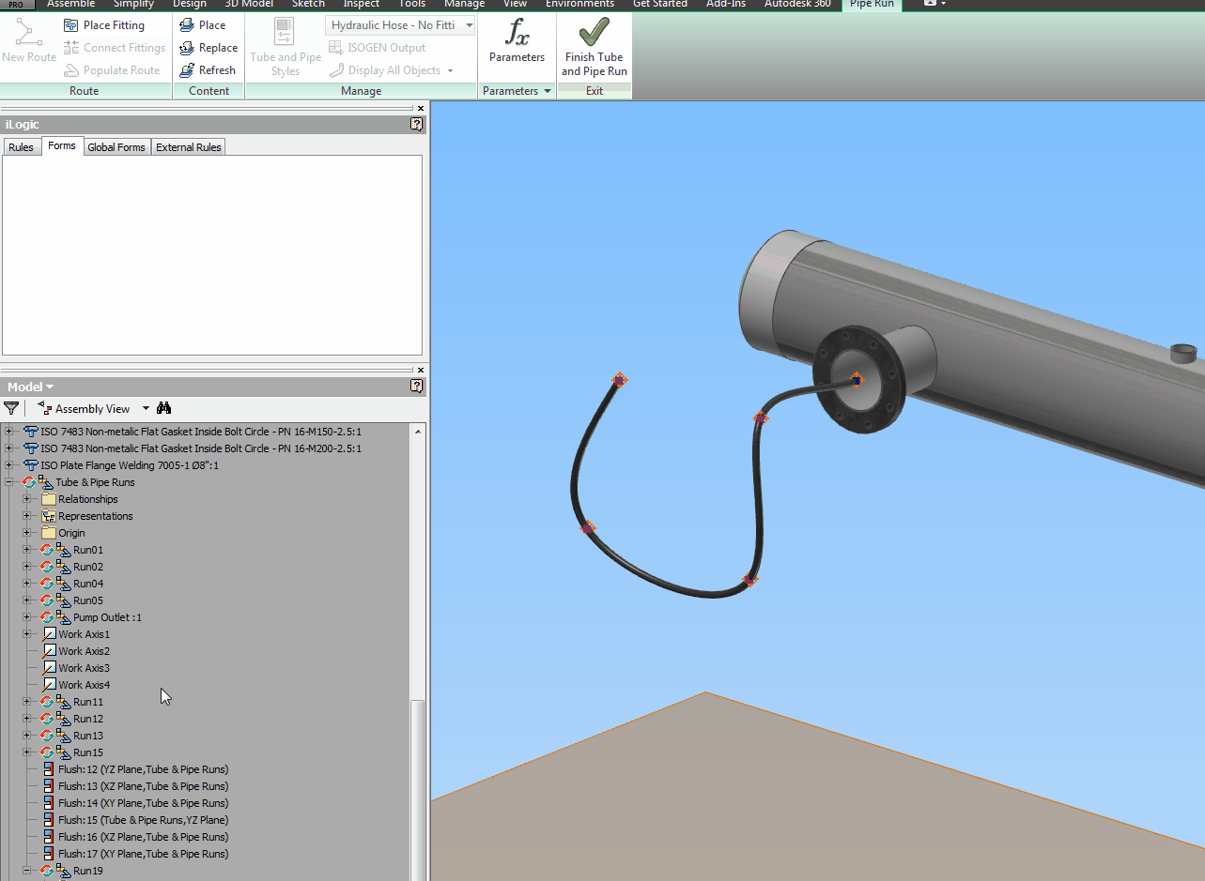Collapse the Tube & Pipe Runs node
Viewport: 1205px width, 881px height.
8,481
